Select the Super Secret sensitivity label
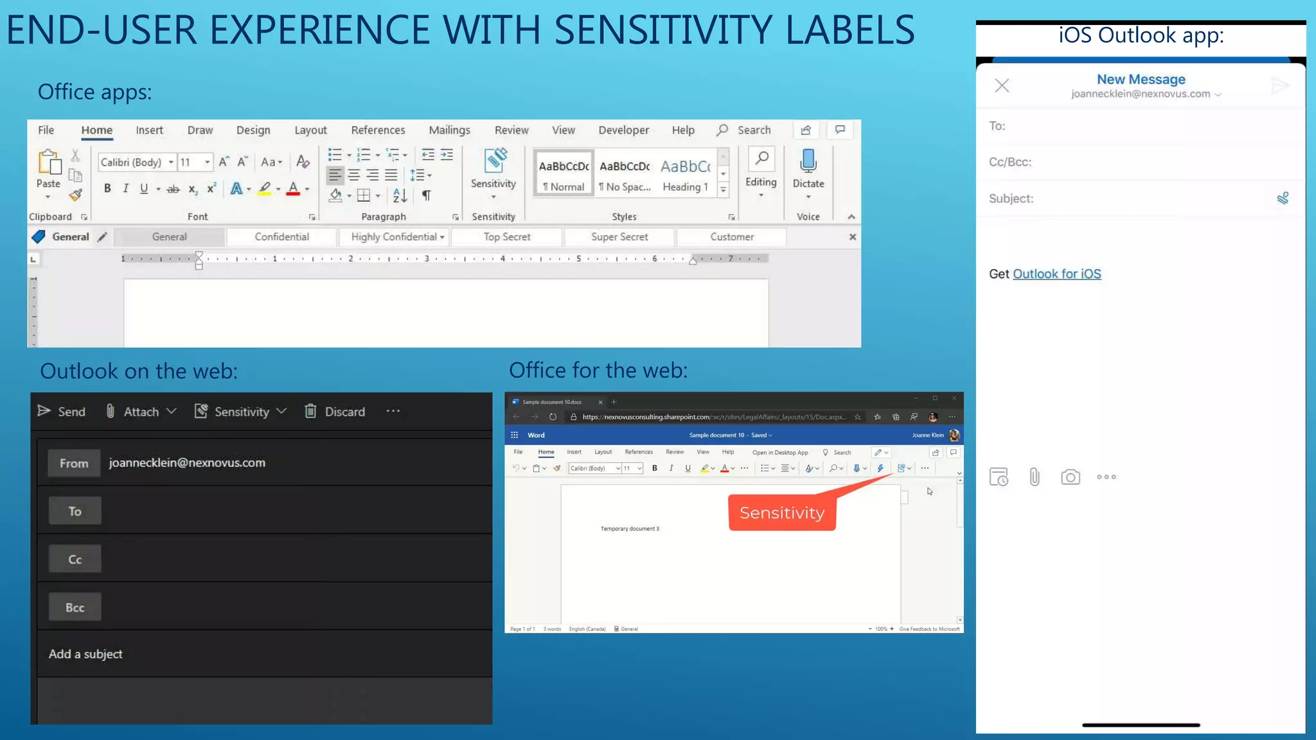This screenshot has width=1316, height=740. [619, 237]
